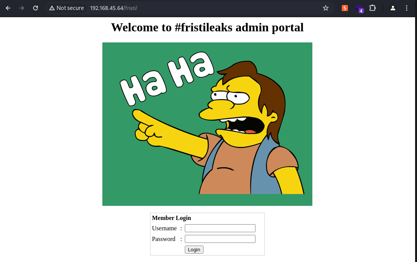This screenshot has height=262, width=417.
Task: Open the Not secure site info
Action: [66, 8]
